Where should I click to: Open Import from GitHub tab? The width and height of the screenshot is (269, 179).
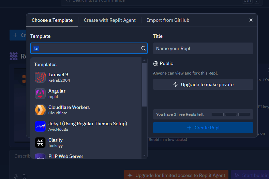pyautogui.click(x=168, y=20)
